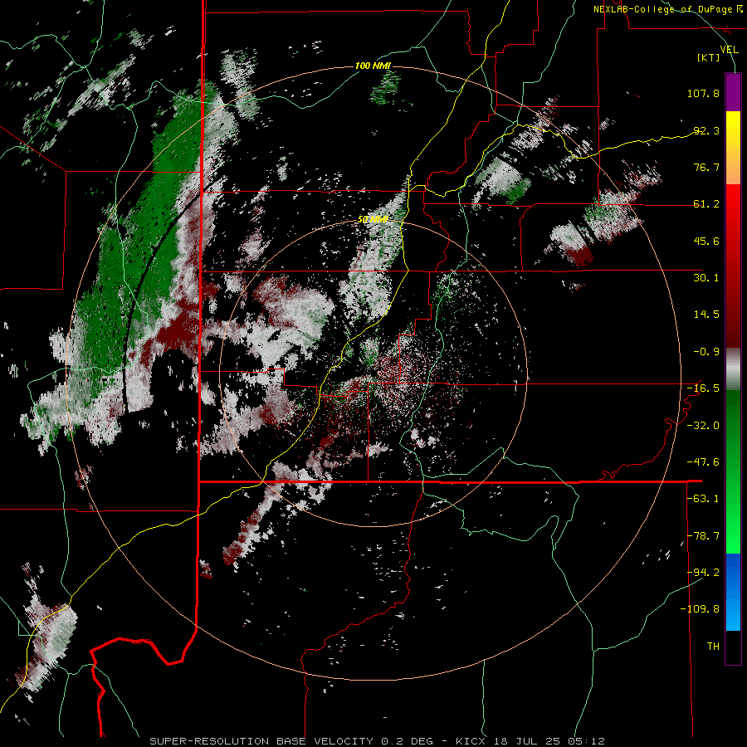
Task: Click the 92.3 velocity scale value
Action: point(706,130)
